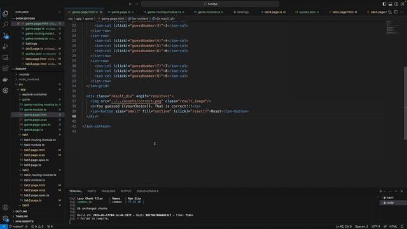The image size is (407, 229).
Task: Open the Accounts menu icon
Action: [6, 207]
